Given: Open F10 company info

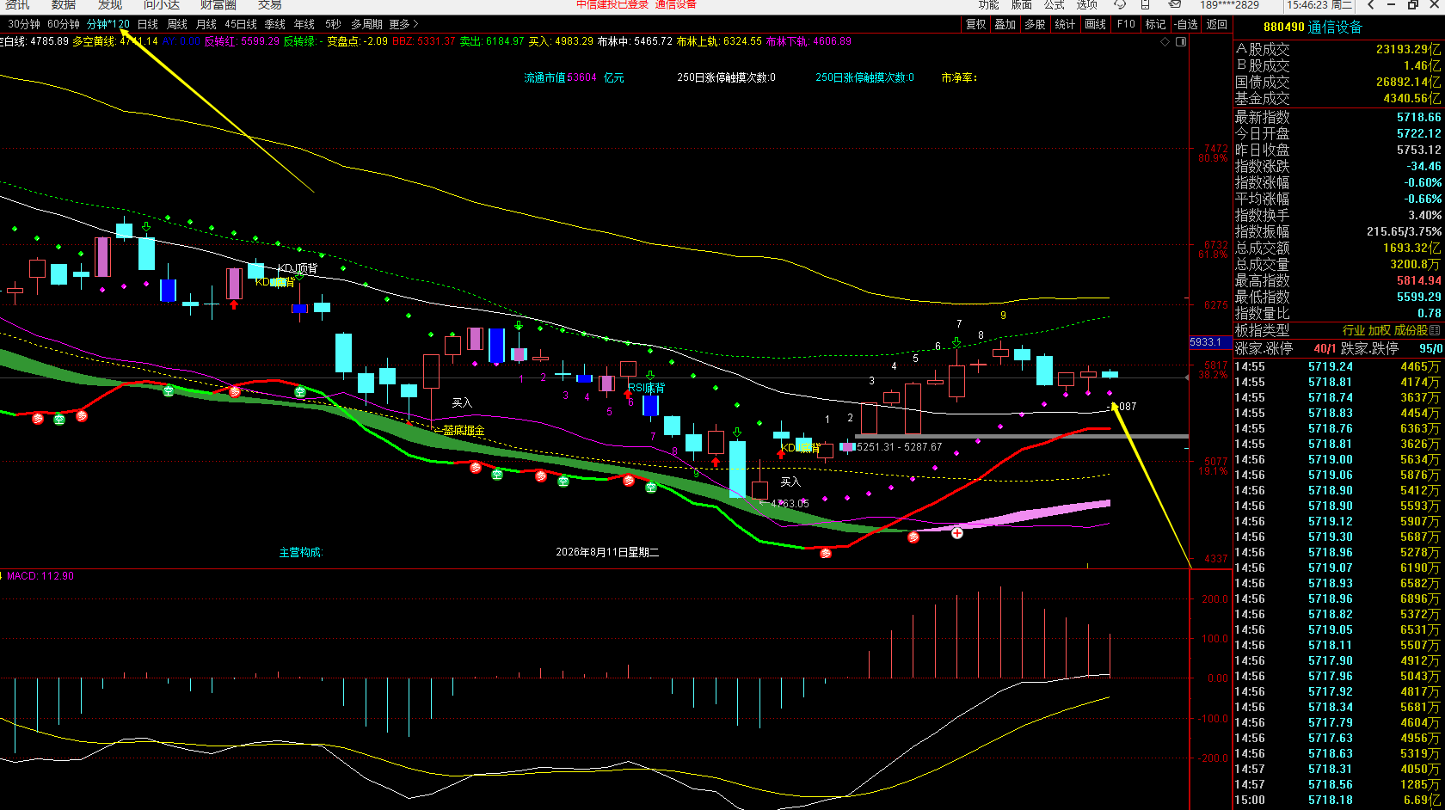Looking at the screenshot, I should (1126, 24).
